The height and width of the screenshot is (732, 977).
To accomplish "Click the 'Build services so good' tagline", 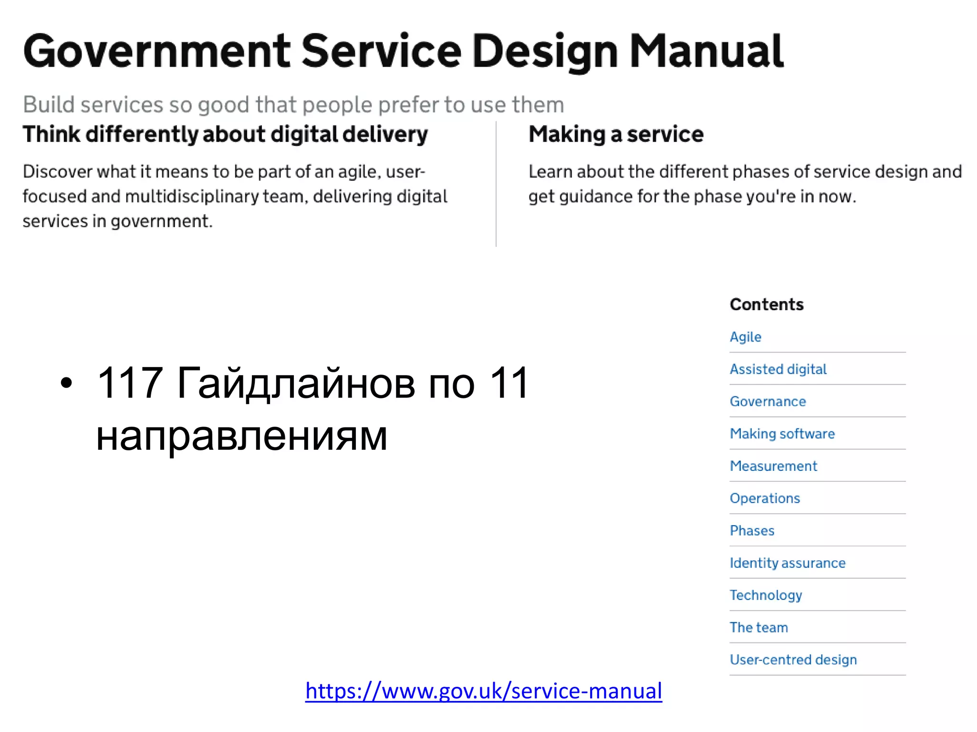I will [293, 105].
